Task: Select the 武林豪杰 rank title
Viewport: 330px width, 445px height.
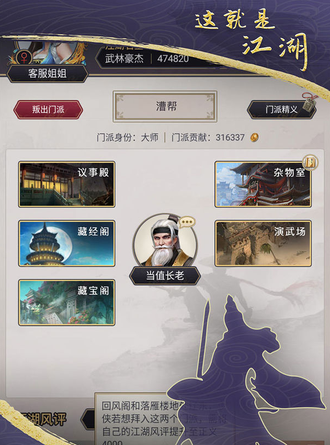Action: (124, 59)
